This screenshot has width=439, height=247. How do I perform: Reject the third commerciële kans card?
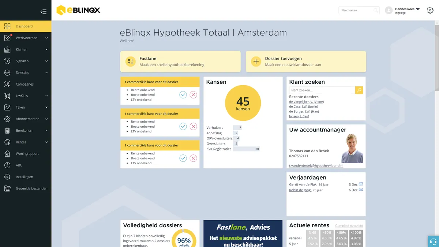point(193,158)
